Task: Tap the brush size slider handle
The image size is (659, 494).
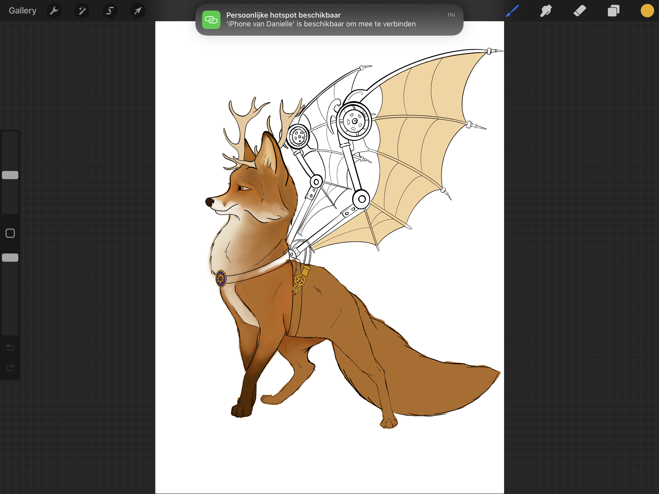Action: click(x=10, y=175)
